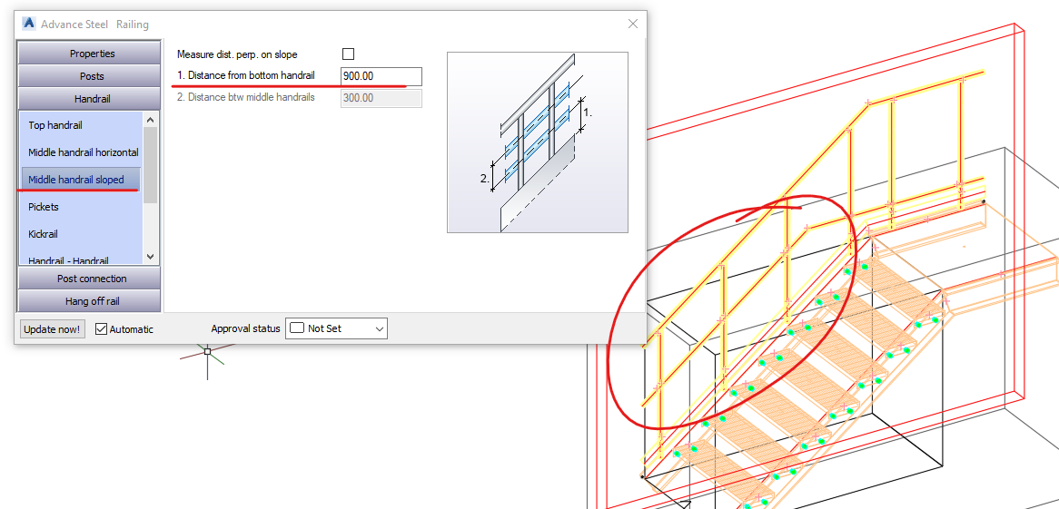
Task: Open the Handrail section
Action: [89, 99]
